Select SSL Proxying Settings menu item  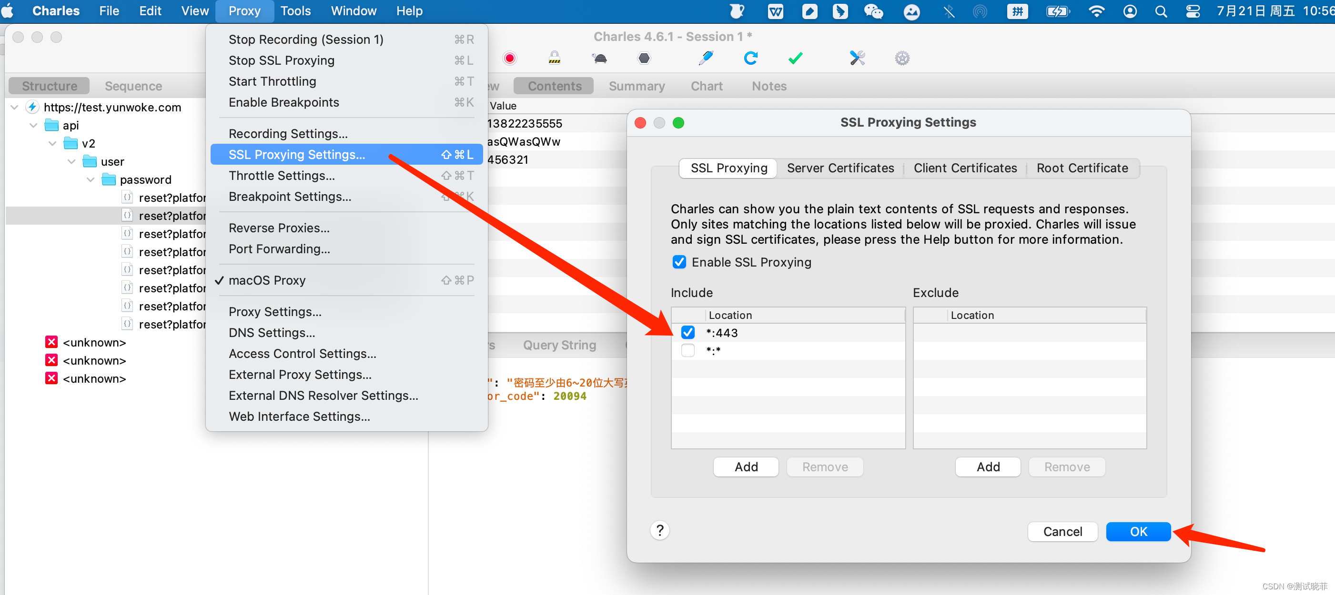click(300, 155)
